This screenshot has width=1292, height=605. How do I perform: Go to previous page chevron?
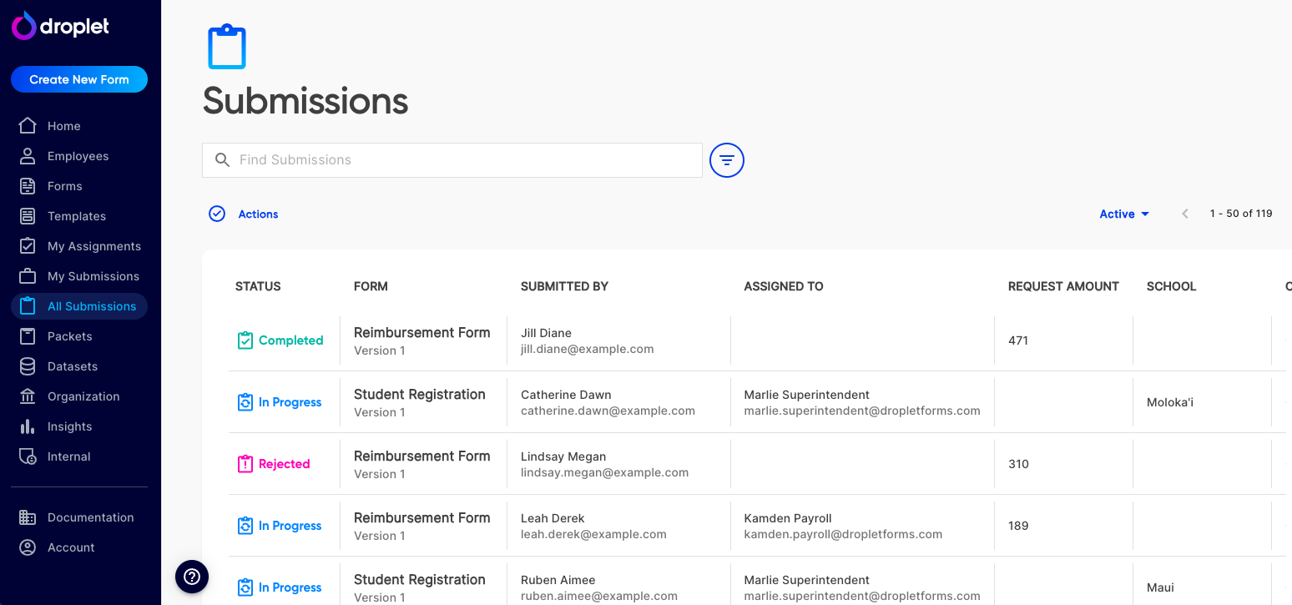[x=1185, y=214]
